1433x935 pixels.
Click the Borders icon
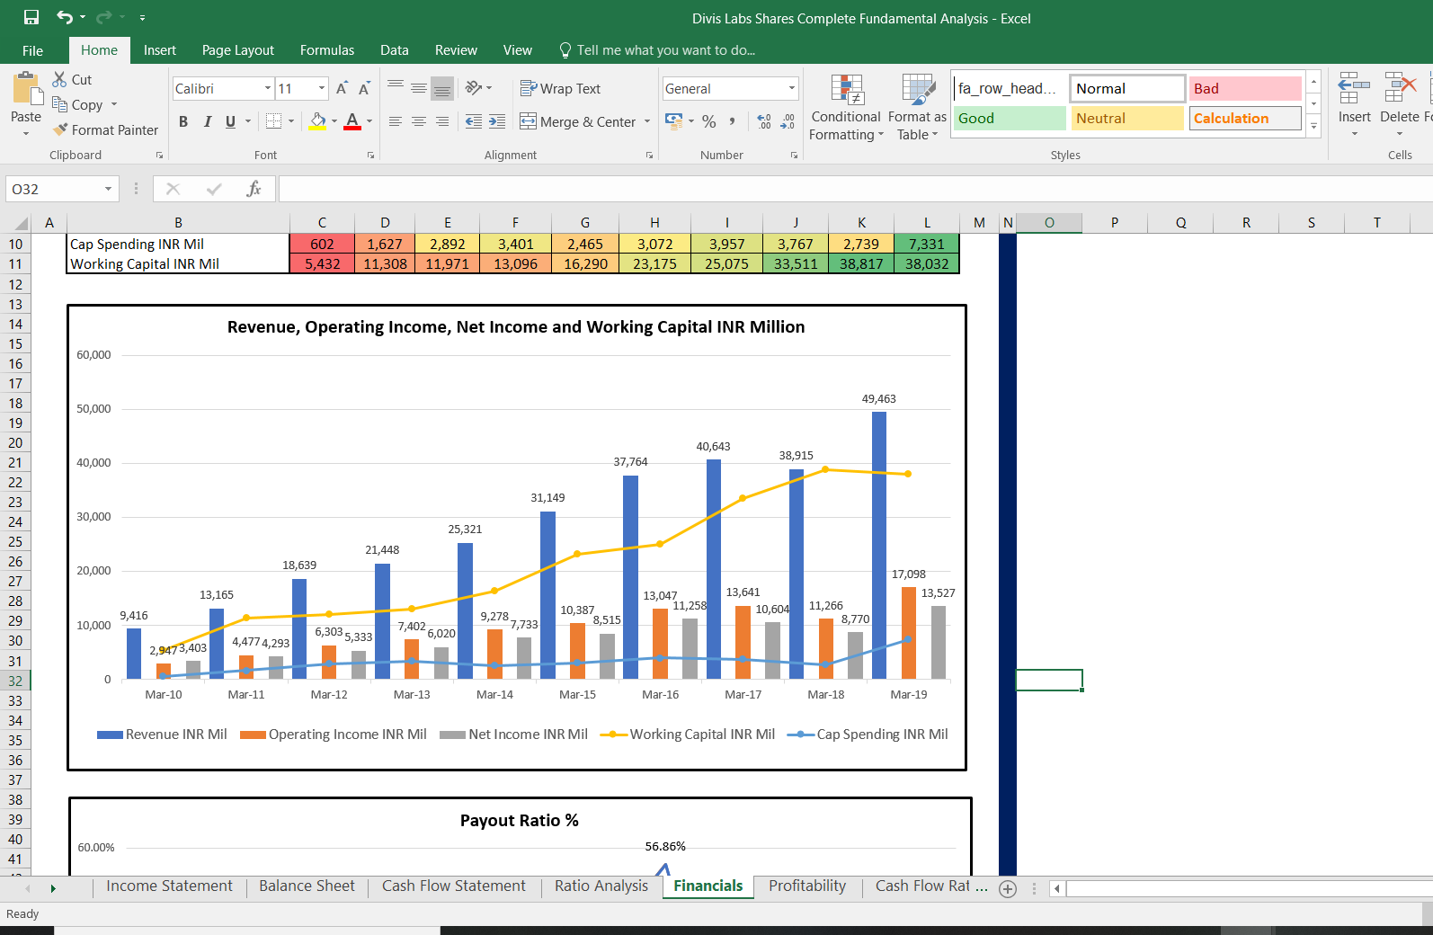[274, 120]
